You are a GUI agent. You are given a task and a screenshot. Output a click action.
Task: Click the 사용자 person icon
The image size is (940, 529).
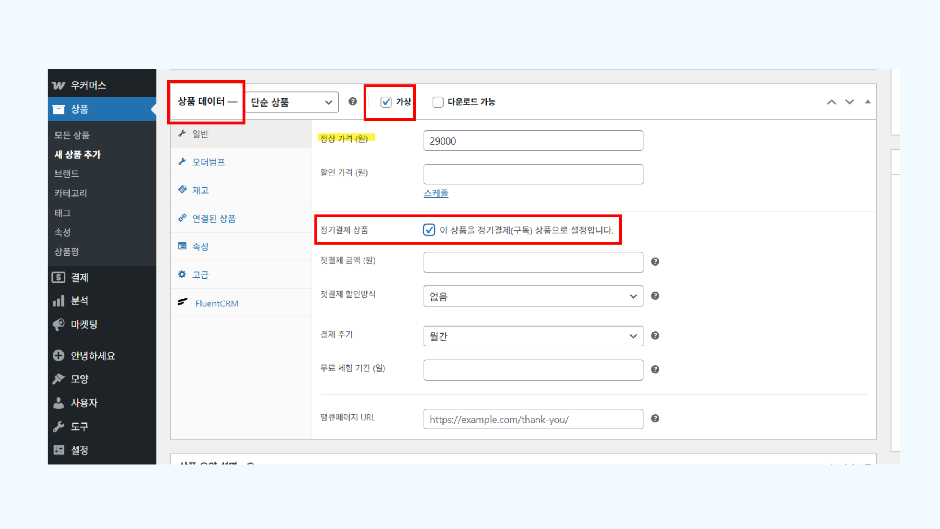pyautogui.click(x=58, y=403)
